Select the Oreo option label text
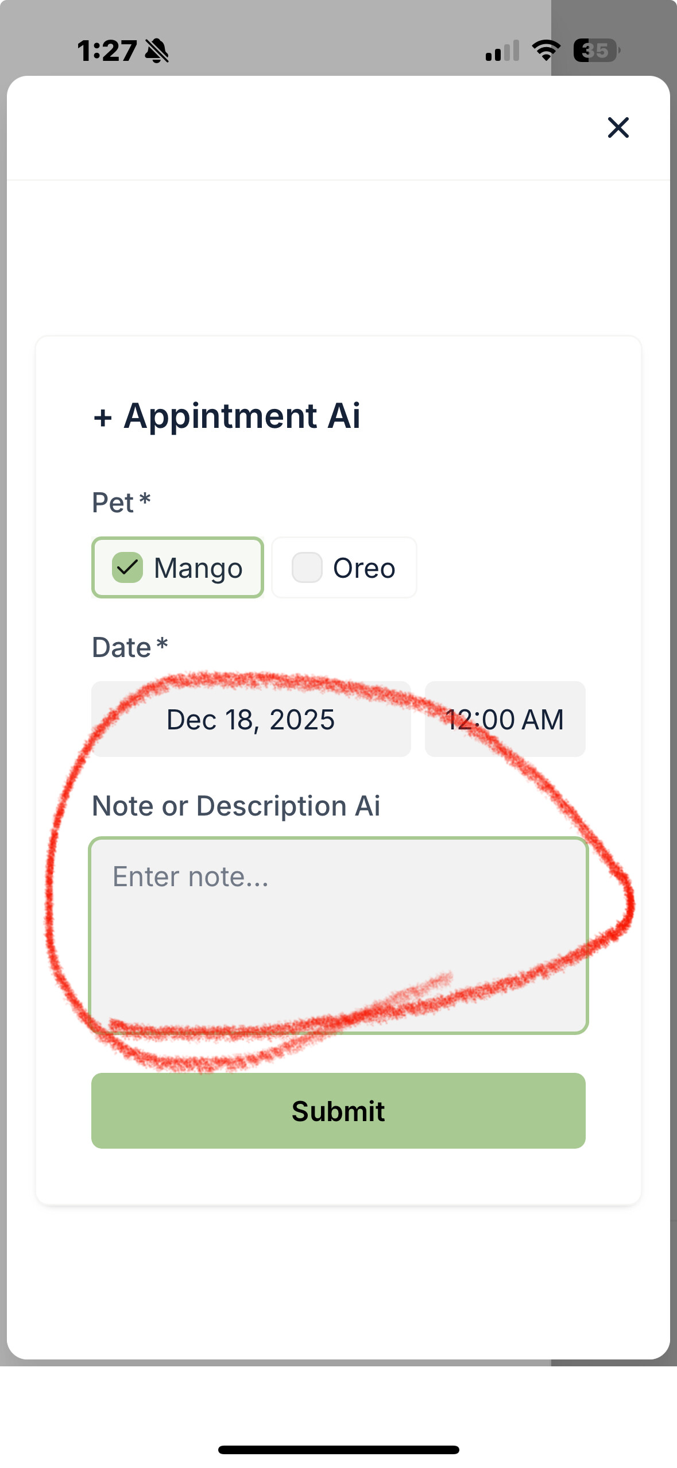This screenshot has width=677, height=1468. [x=364, y=568]
